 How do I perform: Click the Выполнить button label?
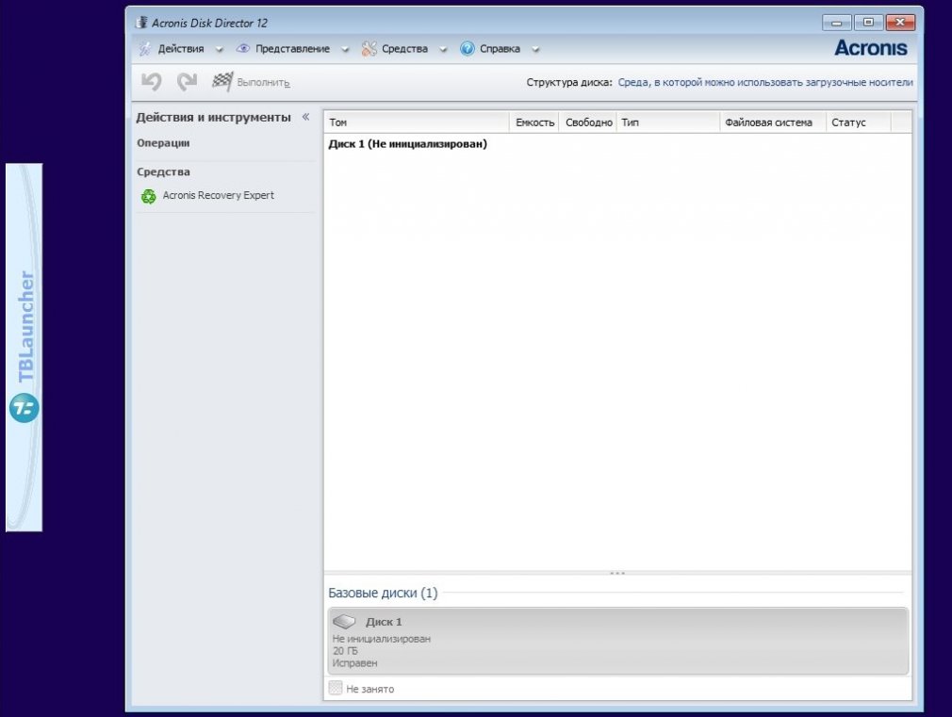[263, 83]
